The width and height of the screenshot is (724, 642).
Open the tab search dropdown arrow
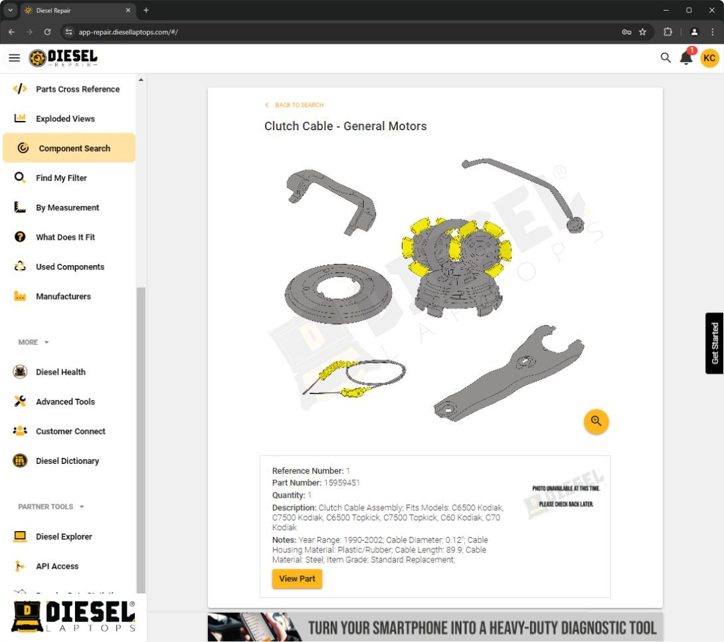pos(10,10)
